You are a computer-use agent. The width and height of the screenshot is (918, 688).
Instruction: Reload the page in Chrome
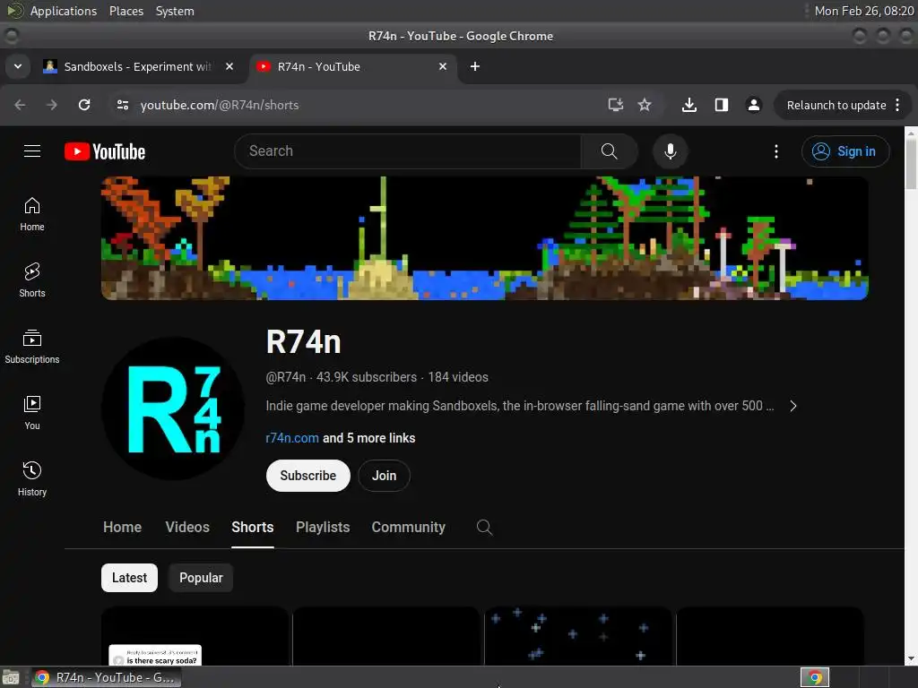tap(84, 105)
